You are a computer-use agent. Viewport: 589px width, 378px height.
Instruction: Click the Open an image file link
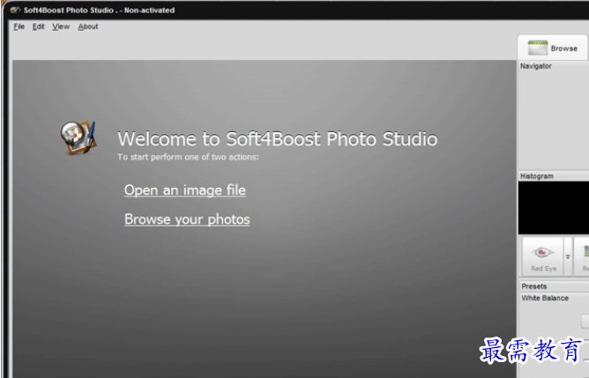[x=185, y=190]
